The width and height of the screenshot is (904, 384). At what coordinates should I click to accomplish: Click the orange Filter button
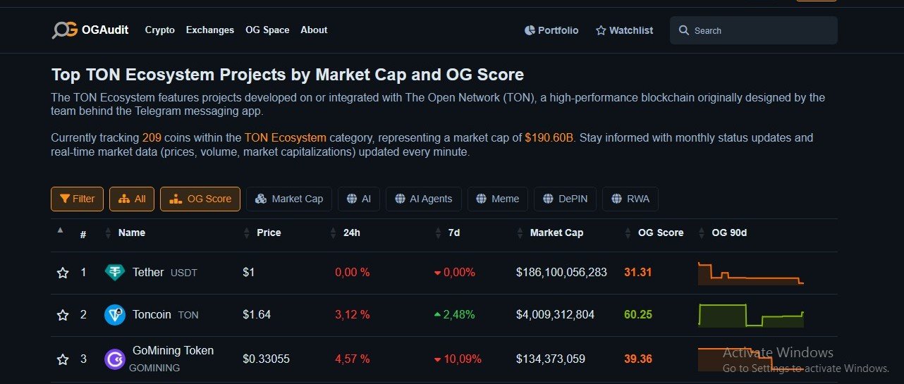[77, 199]
